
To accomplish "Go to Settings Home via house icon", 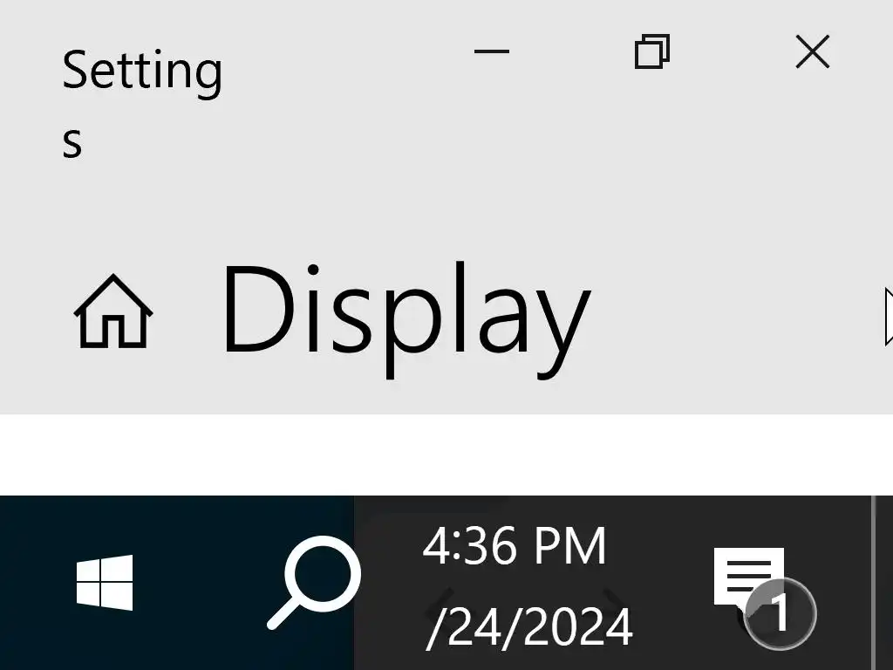I will [x=113, y=311].
